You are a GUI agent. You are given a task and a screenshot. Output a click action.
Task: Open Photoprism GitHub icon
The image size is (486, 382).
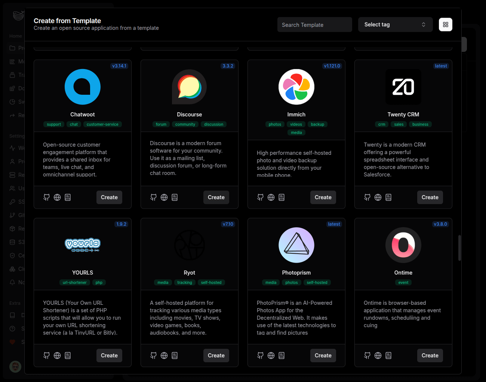coord(260,356)
